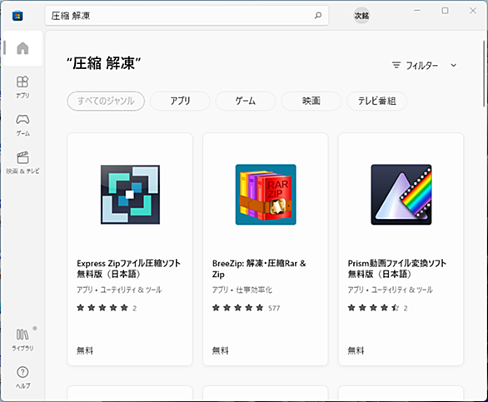Open ヘルプ from the sidebar
488x402 pixels.
[x=22, y=377]
